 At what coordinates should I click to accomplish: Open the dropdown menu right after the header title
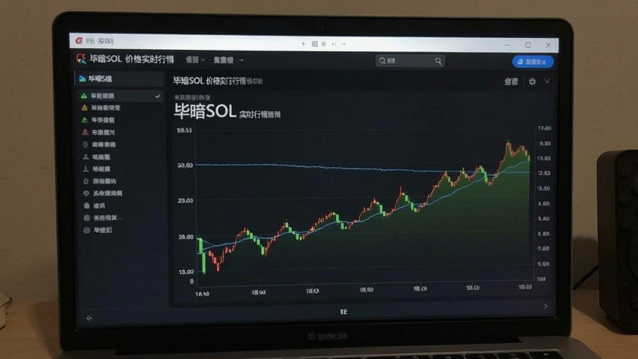(x=195, y=60)
